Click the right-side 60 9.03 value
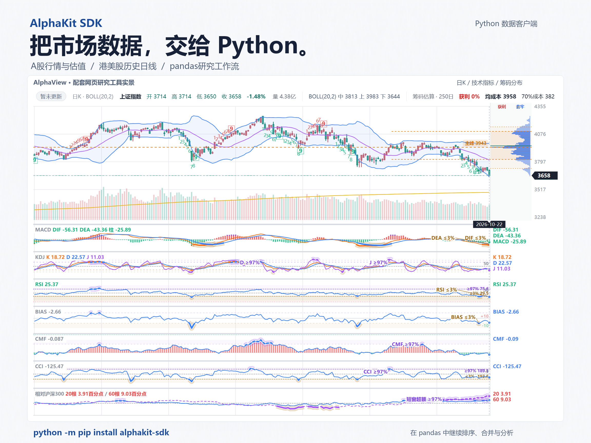Viewport: 591px width, 443px height. [x=502, y=399]
